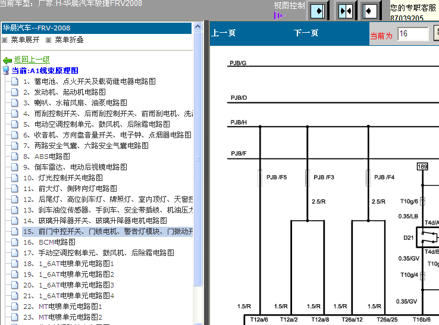Collapse all menus with 菜单折叠
This screenshot has height=325, width=439.
[69, 40]
